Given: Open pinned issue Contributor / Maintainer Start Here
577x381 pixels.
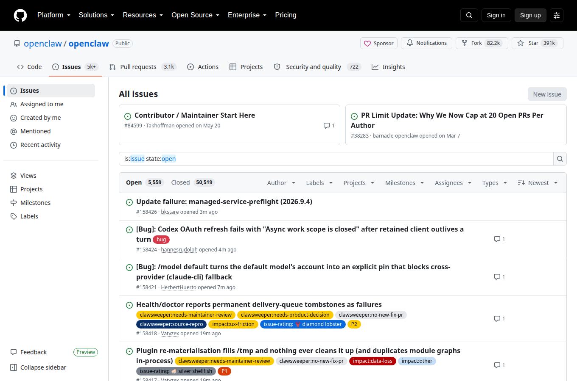Looking at the screenshot, I should 195,115.
